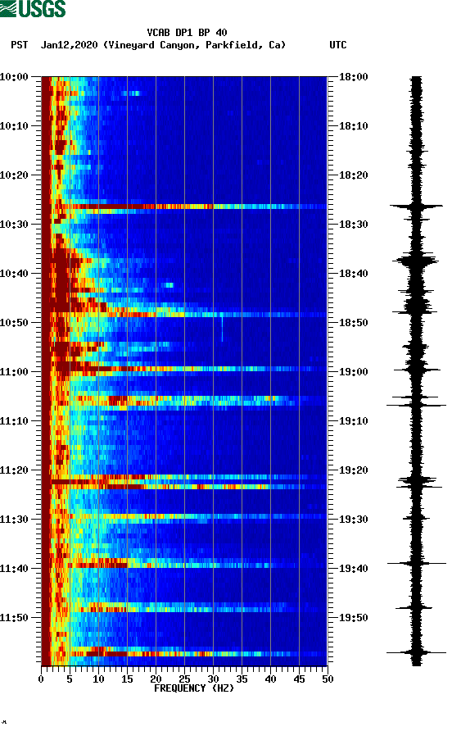Click the '18:20' UTC time label
Screen dimensions: 452x731
(353, 175)
